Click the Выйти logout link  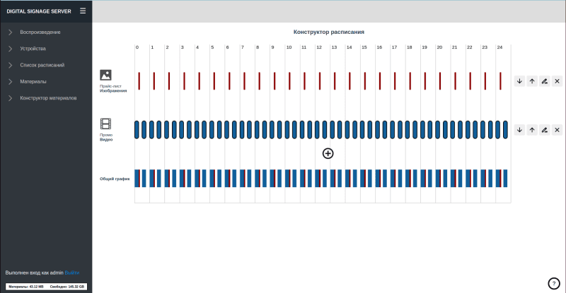pos(72,272)
